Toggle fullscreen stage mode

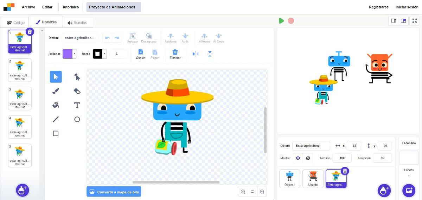pos(414,21)
